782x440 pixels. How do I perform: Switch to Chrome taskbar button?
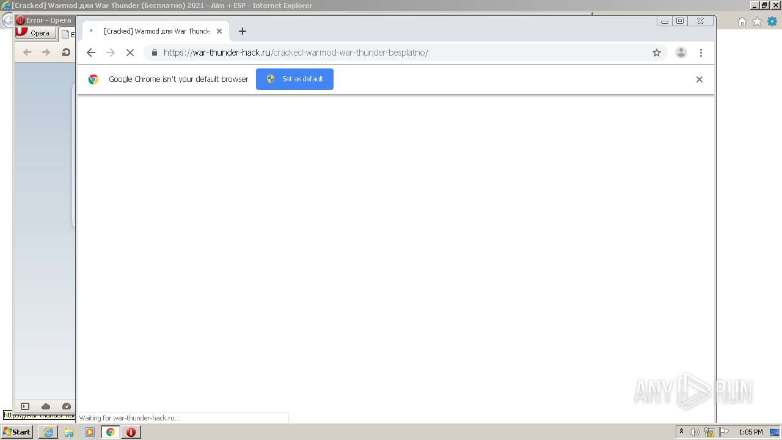coord(110,432)
